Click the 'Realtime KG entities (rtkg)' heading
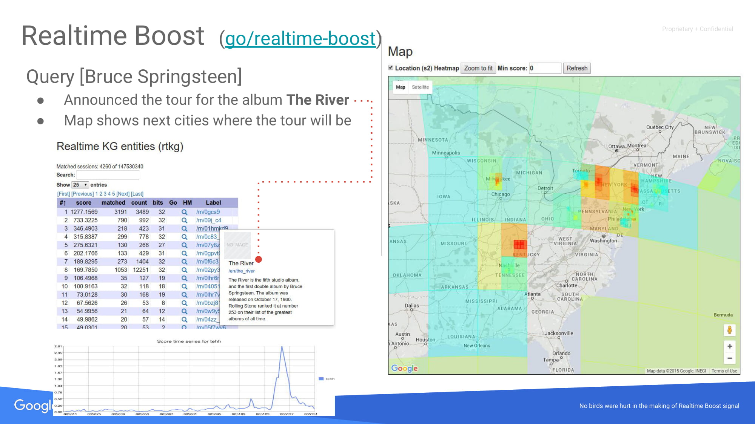Screen dimensions: 755x424 click(120, 146)
